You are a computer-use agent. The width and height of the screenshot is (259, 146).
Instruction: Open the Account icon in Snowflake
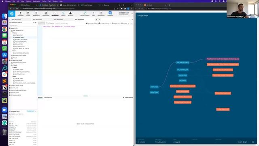(x=70, y=14)
